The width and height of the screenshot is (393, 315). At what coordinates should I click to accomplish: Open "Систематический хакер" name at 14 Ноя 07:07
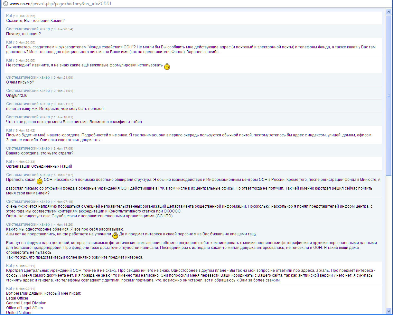point(28,175)
